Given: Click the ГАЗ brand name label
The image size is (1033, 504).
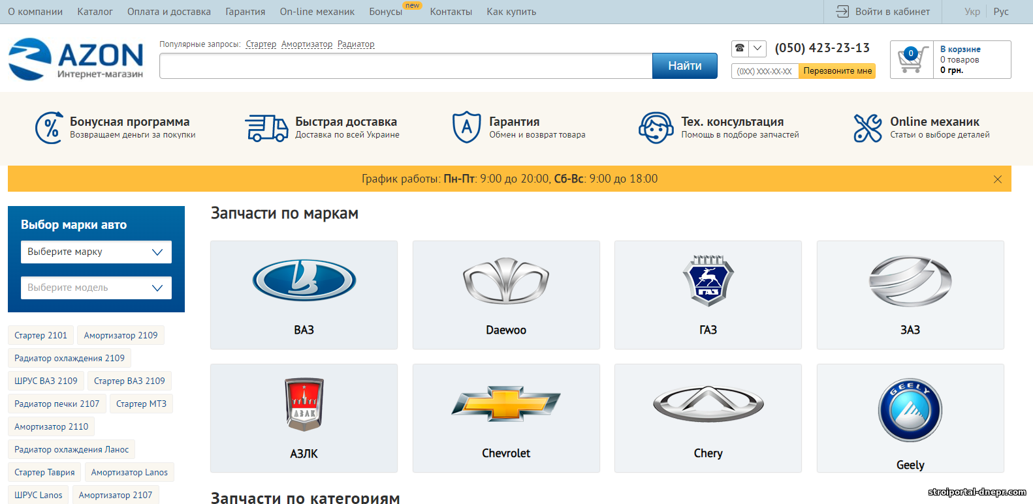Looking at the screenshot, I should point(708,330).
